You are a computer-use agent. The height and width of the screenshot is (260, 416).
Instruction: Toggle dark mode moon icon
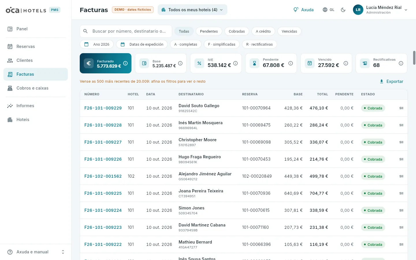pyautogui.click(x=343, y=10)
